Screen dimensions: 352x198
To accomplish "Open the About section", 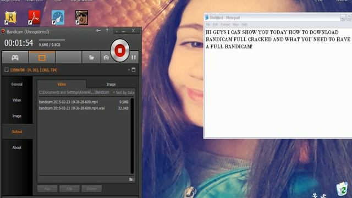I will tap(17, 147).
